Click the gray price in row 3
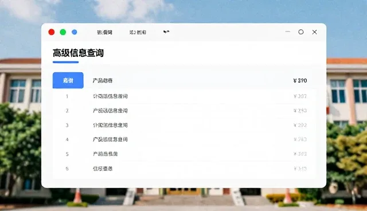This screenshot has width=367, height=211. click(300, 125)
